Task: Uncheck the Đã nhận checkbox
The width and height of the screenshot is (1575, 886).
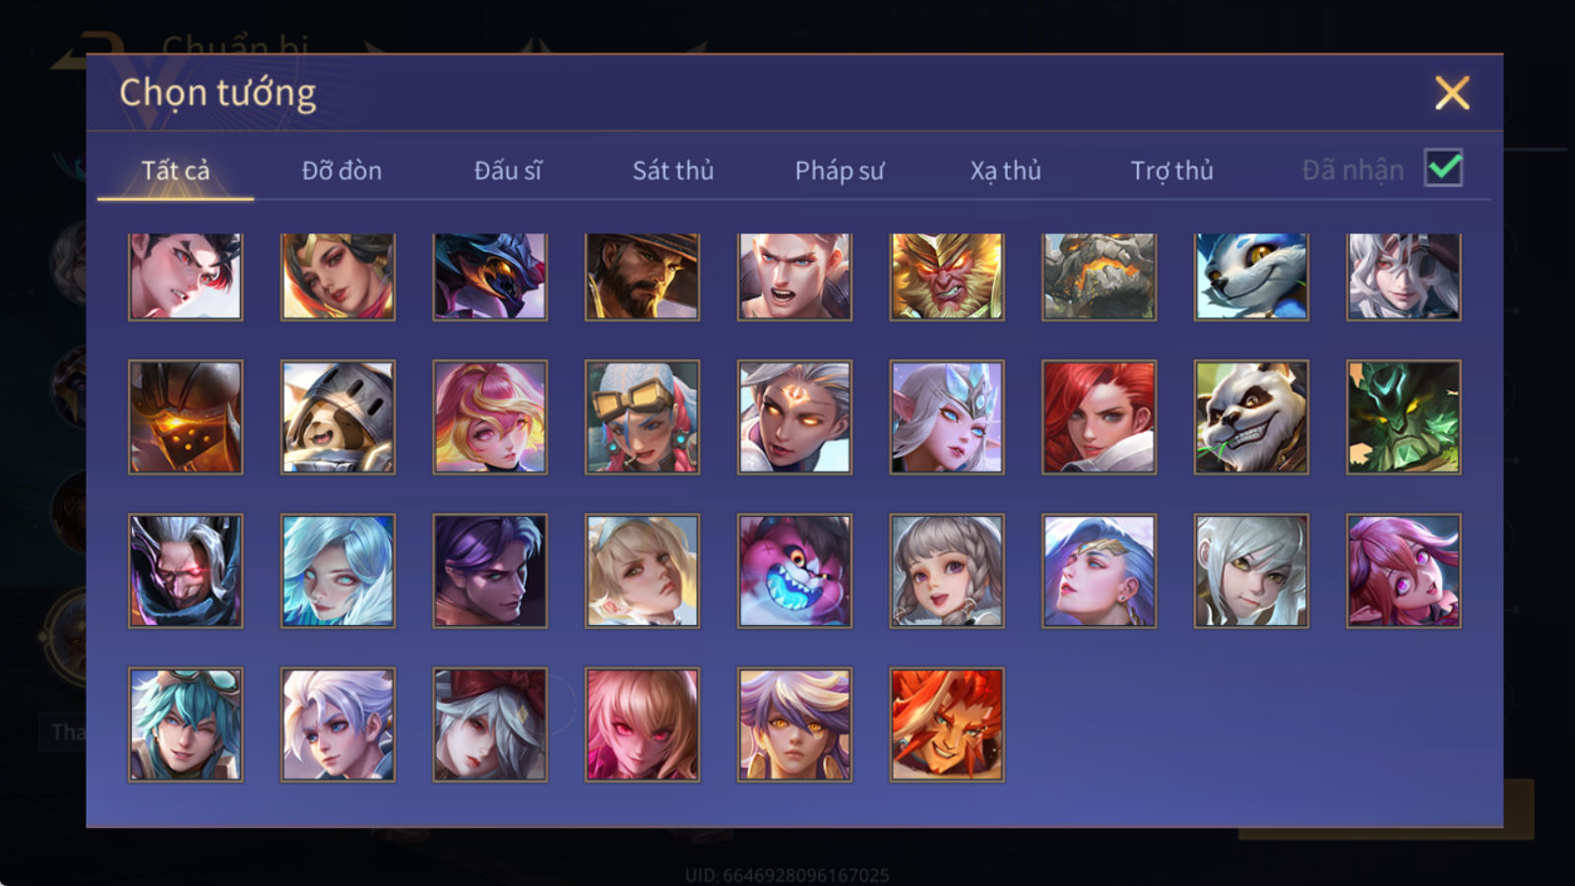Action: (x=1443, y=168)
